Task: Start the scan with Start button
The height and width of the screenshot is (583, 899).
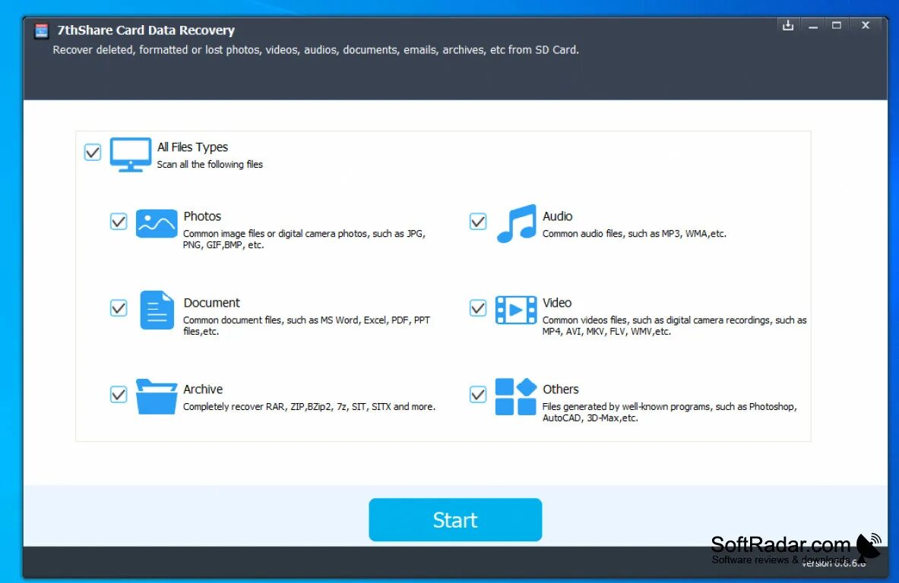Action: pos(455,519)
